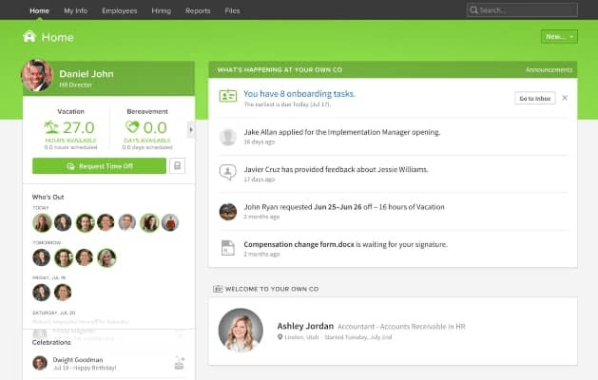598x380 pixels.
Task: Click the birthday cake icon beside Dwight Goodman
Action: tap(180, 363)
